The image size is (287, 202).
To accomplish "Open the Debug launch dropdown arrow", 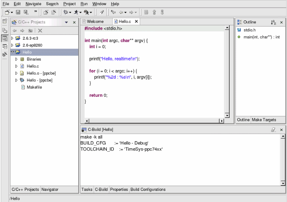I will (x=70, y=13).
